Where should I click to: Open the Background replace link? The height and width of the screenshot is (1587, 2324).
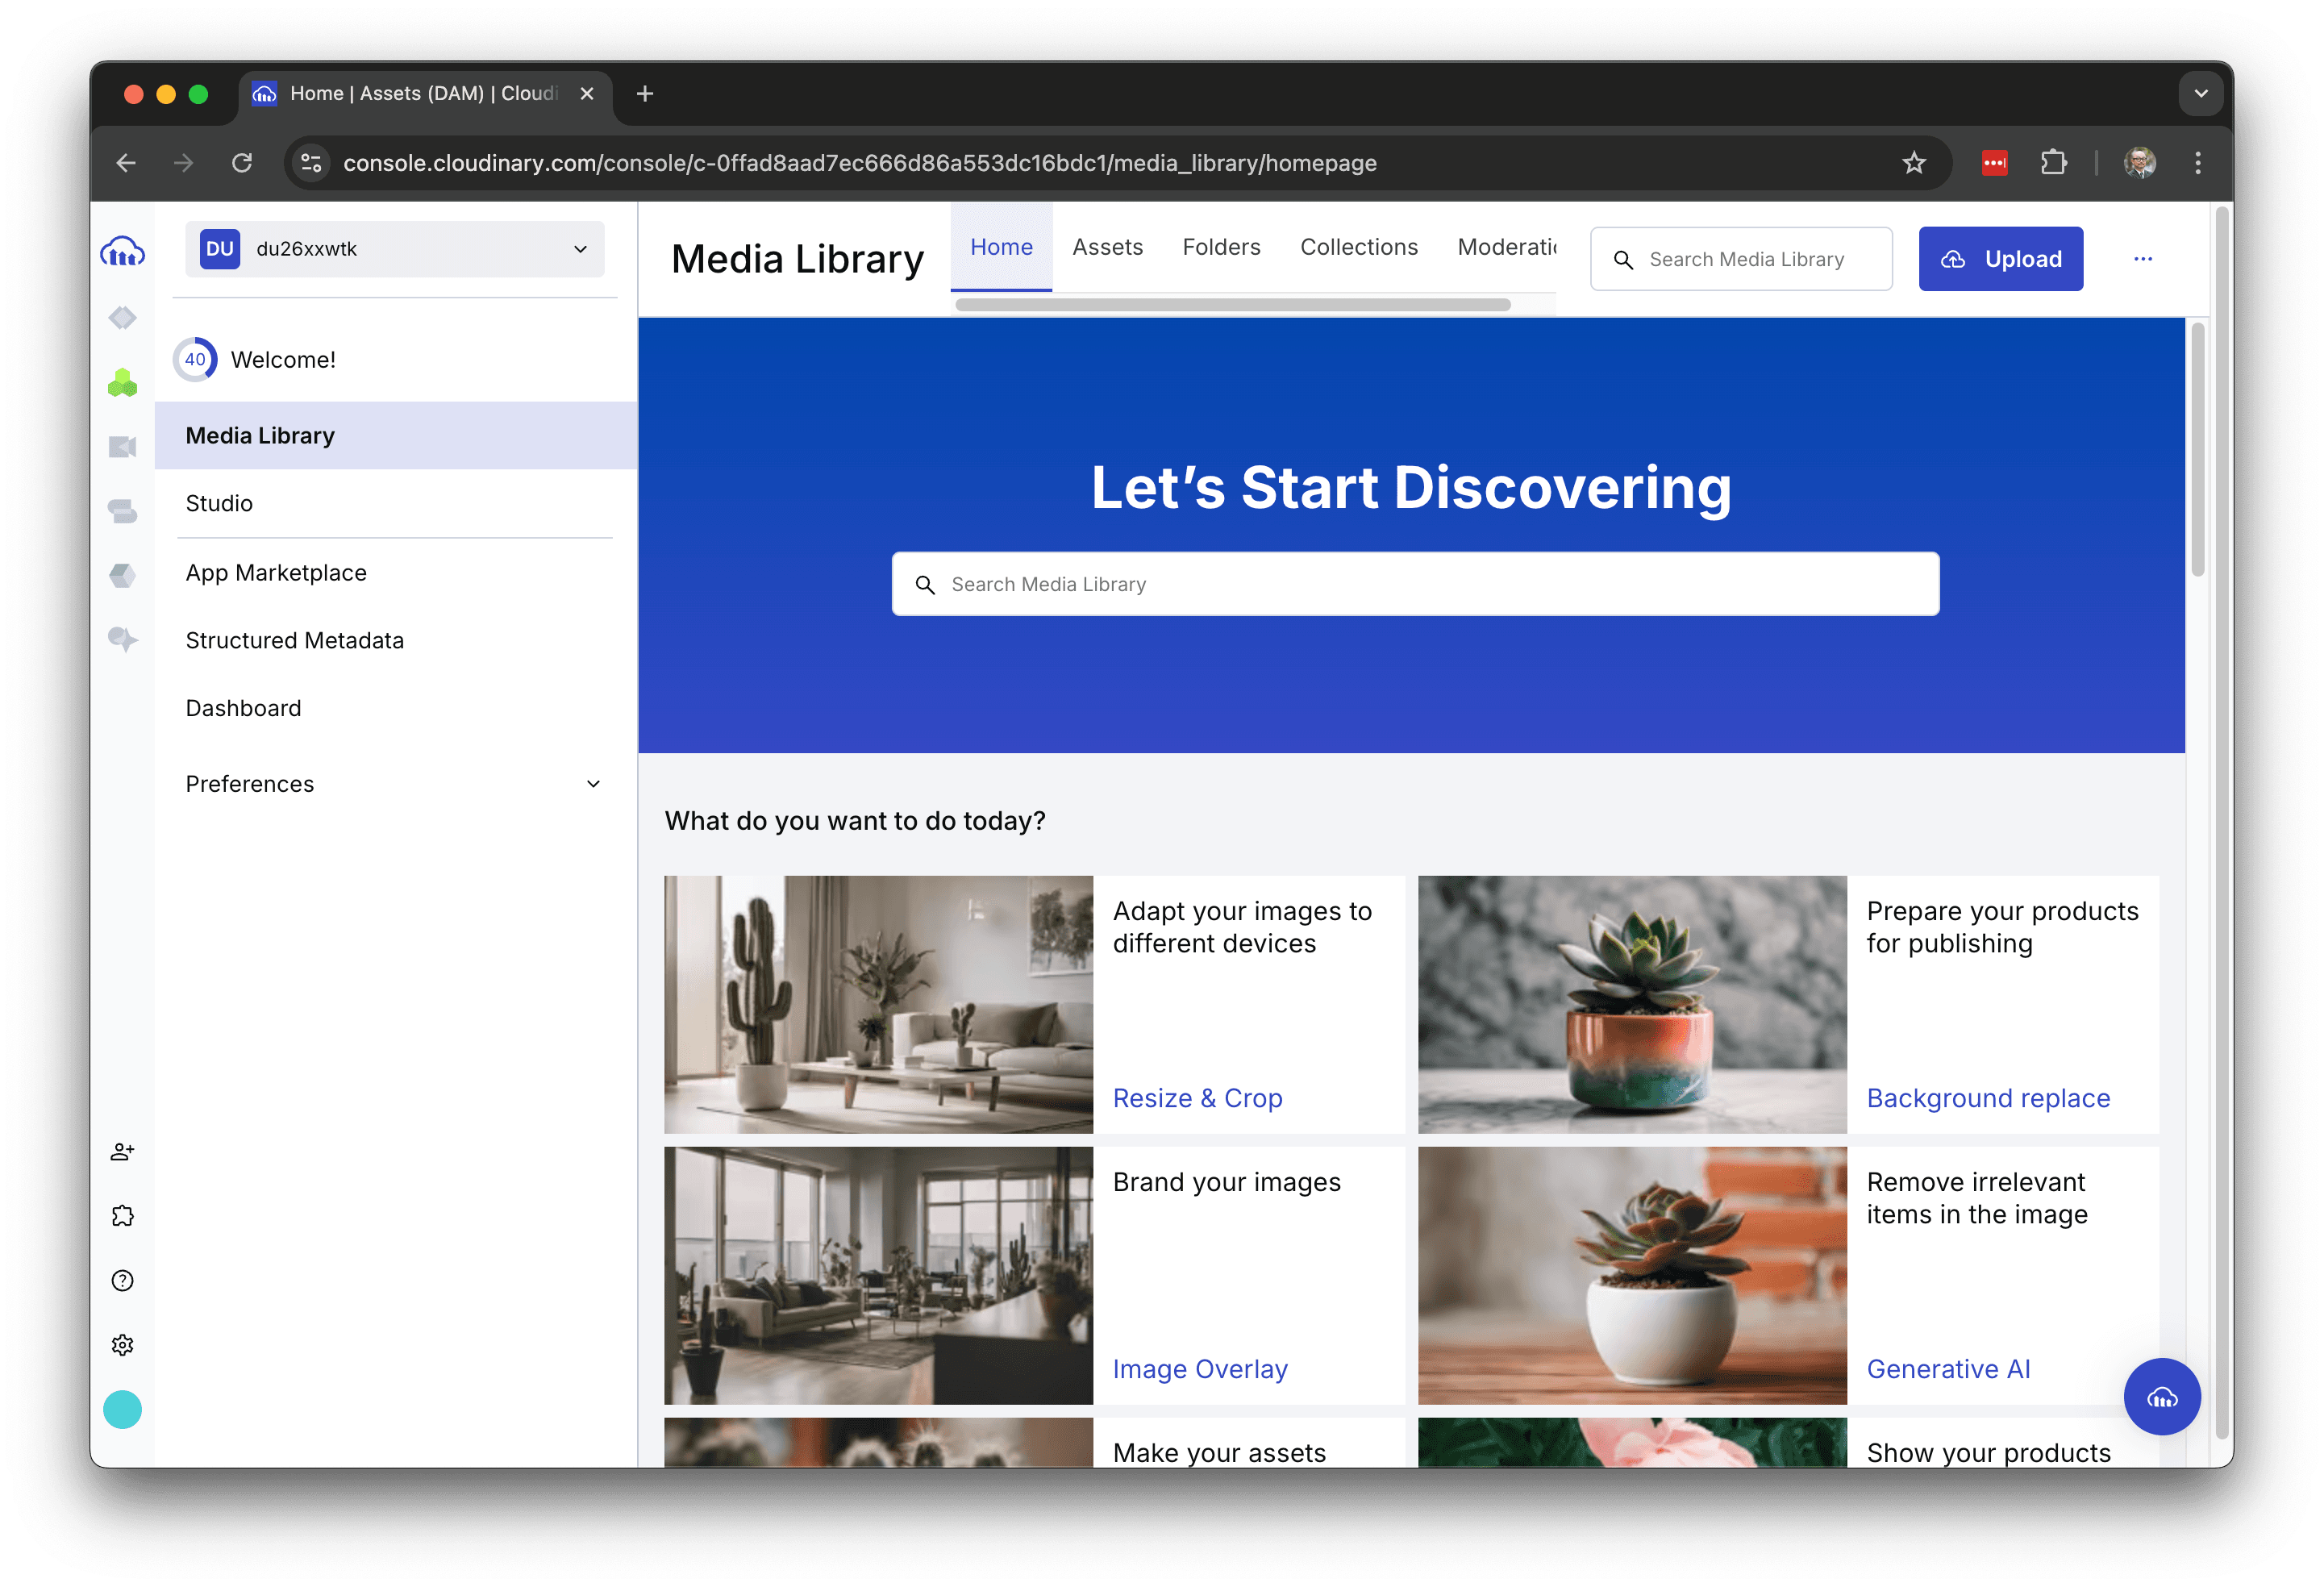tap(1987, 1098)
